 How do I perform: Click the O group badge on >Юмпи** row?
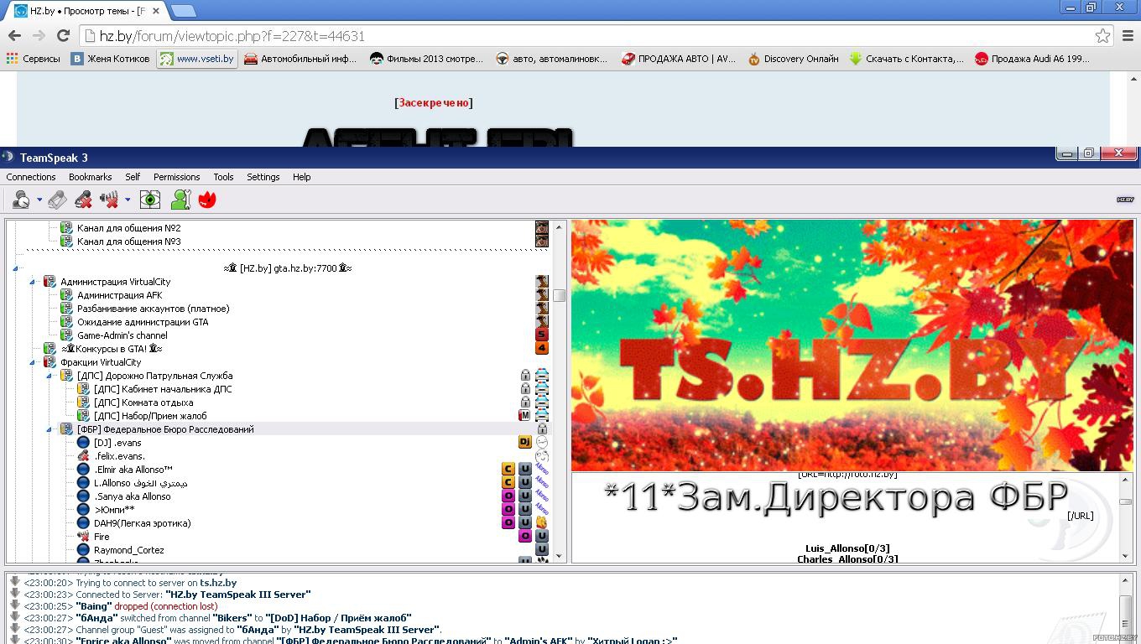[508, 510]
